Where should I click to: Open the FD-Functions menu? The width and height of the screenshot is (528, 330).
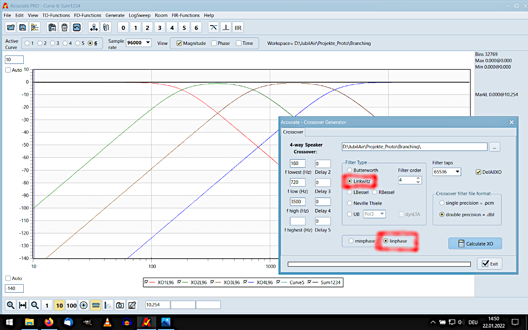[88, 15]
